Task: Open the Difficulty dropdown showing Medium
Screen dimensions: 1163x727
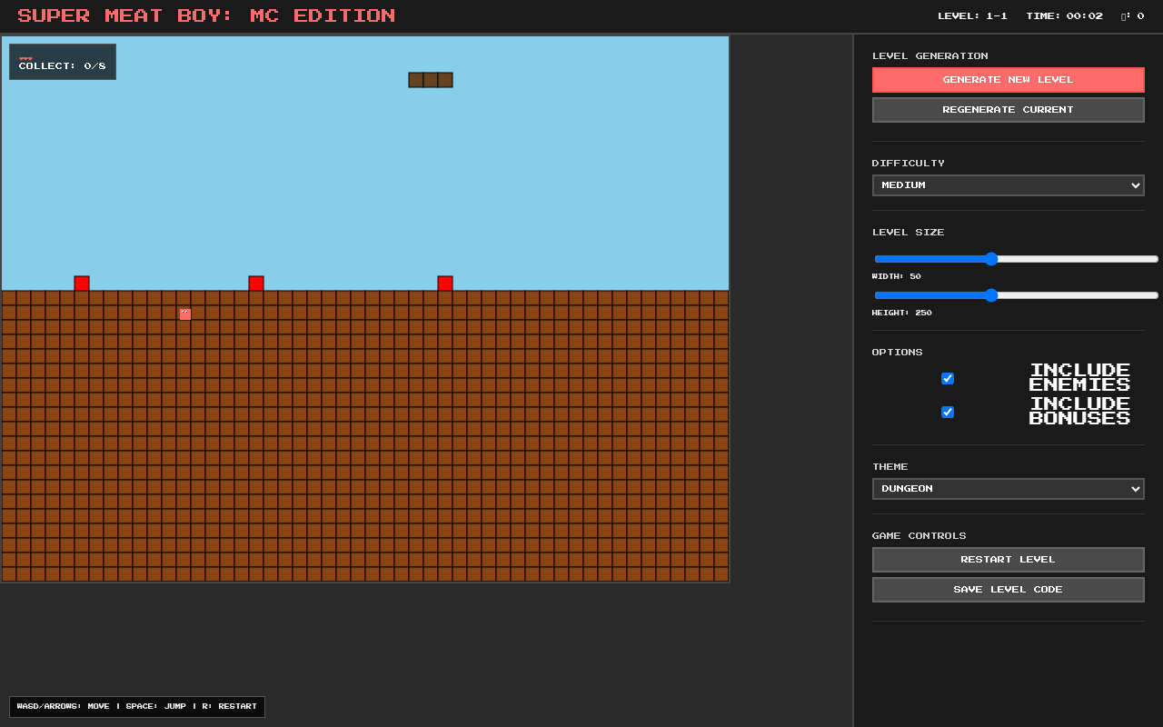Action: click(x=1008, y=184)
